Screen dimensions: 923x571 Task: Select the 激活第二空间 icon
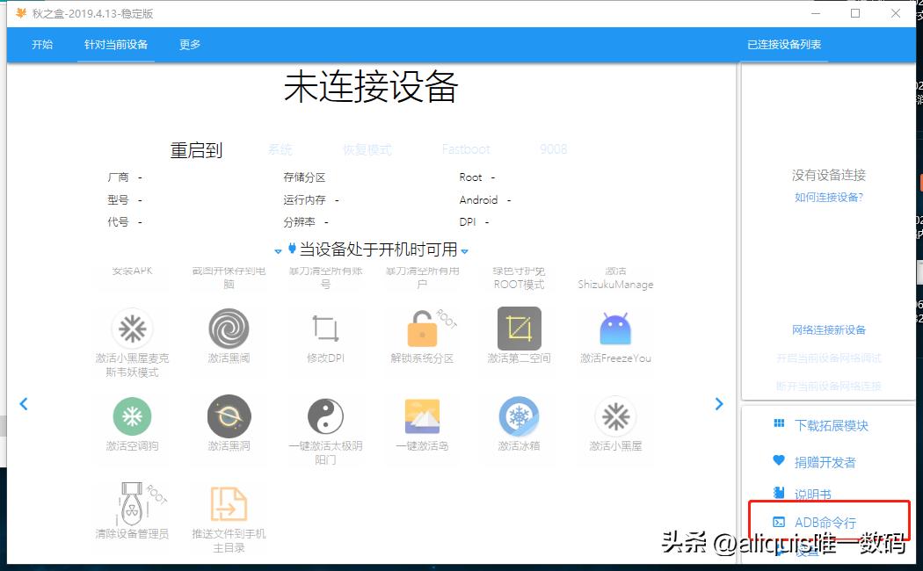point(520,329)
